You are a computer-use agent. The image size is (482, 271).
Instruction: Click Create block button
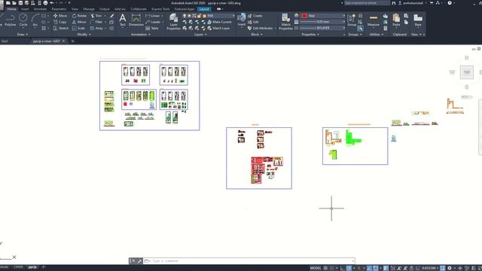click(x=255, y=16)
